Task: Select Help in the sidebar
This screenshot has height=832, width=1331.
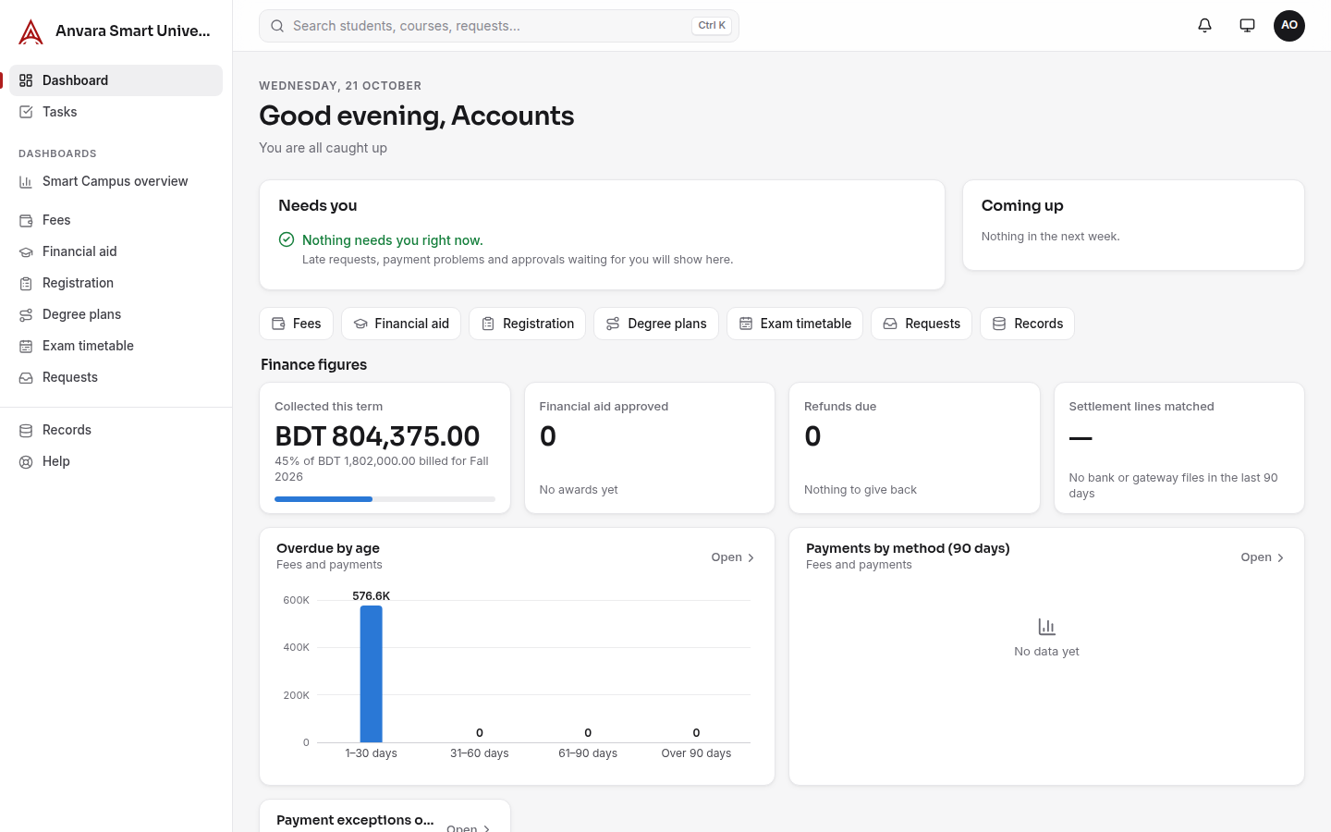Action: tap(116, 461)
